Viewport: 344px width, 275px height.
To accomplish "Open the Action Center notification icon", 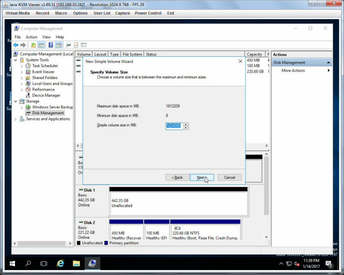I will pos(329,264).
